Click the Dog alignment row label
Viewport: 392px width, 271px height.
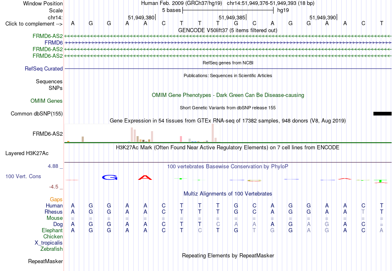point(58,224)
